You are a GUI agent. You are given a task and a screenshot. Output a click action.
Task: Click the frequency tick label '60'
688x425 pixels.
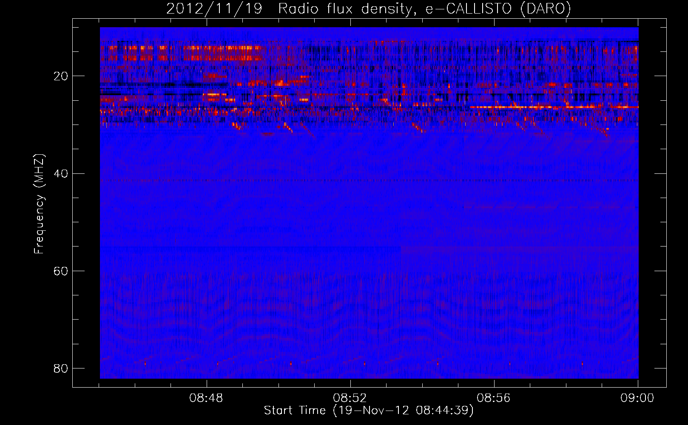tap(61, 271)
